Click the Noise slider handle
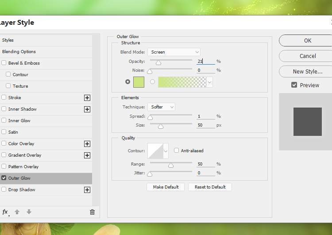The image size is (332, 235). 150,71
